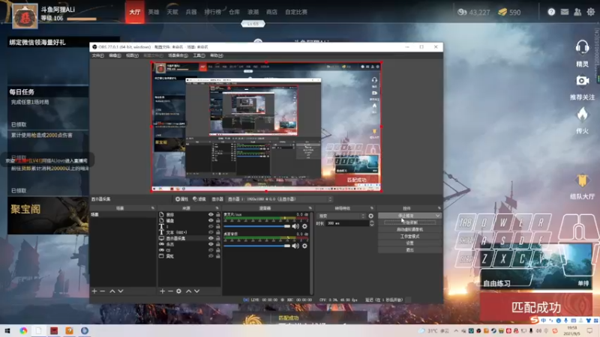Move the selected source down

point(196,291)
